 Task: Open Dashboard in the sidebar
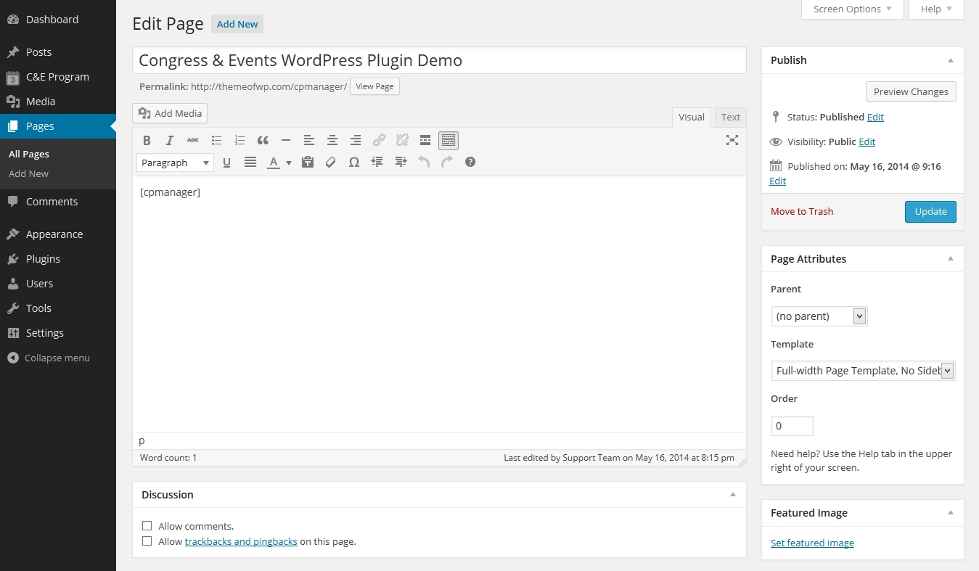58,20
